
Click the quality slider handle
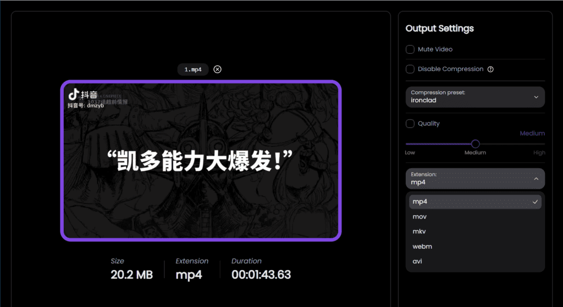(476, 144)
